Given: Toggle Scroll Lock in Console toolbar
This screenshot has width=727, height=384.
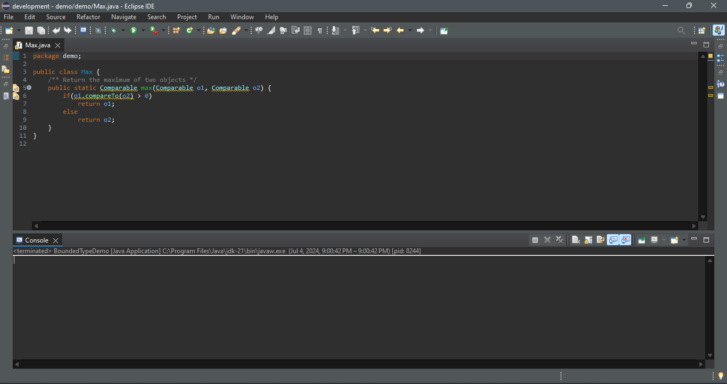Looking at the screenshot, I should coord(588,240).
